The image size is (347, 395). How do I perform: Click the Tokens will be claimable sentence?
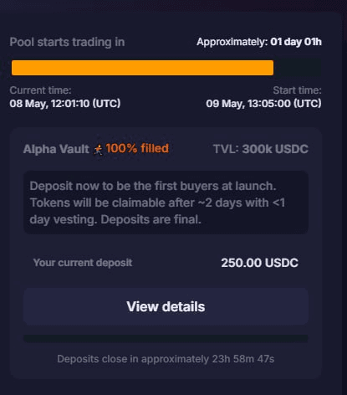pos(157,203)
